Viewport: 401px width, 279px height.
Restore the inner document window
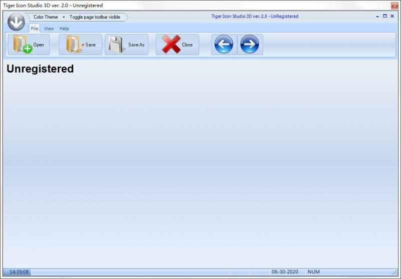pos(385,16)
